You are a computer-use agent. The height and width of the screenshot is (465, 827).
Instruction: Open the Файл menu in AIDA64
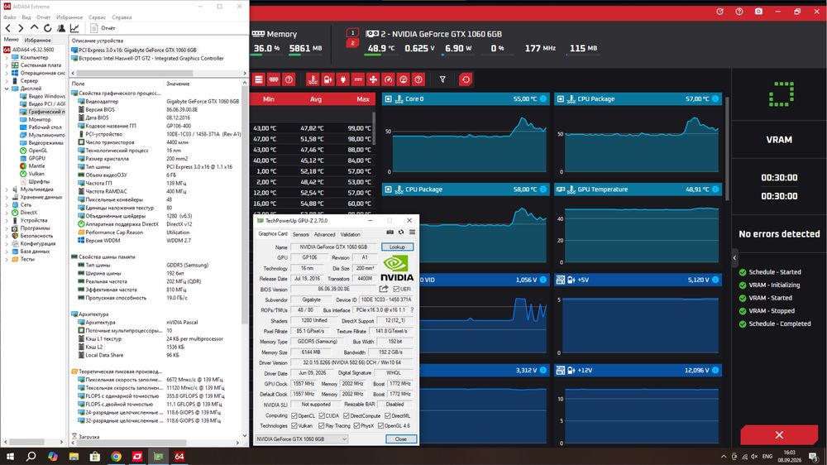click(9, 17)
